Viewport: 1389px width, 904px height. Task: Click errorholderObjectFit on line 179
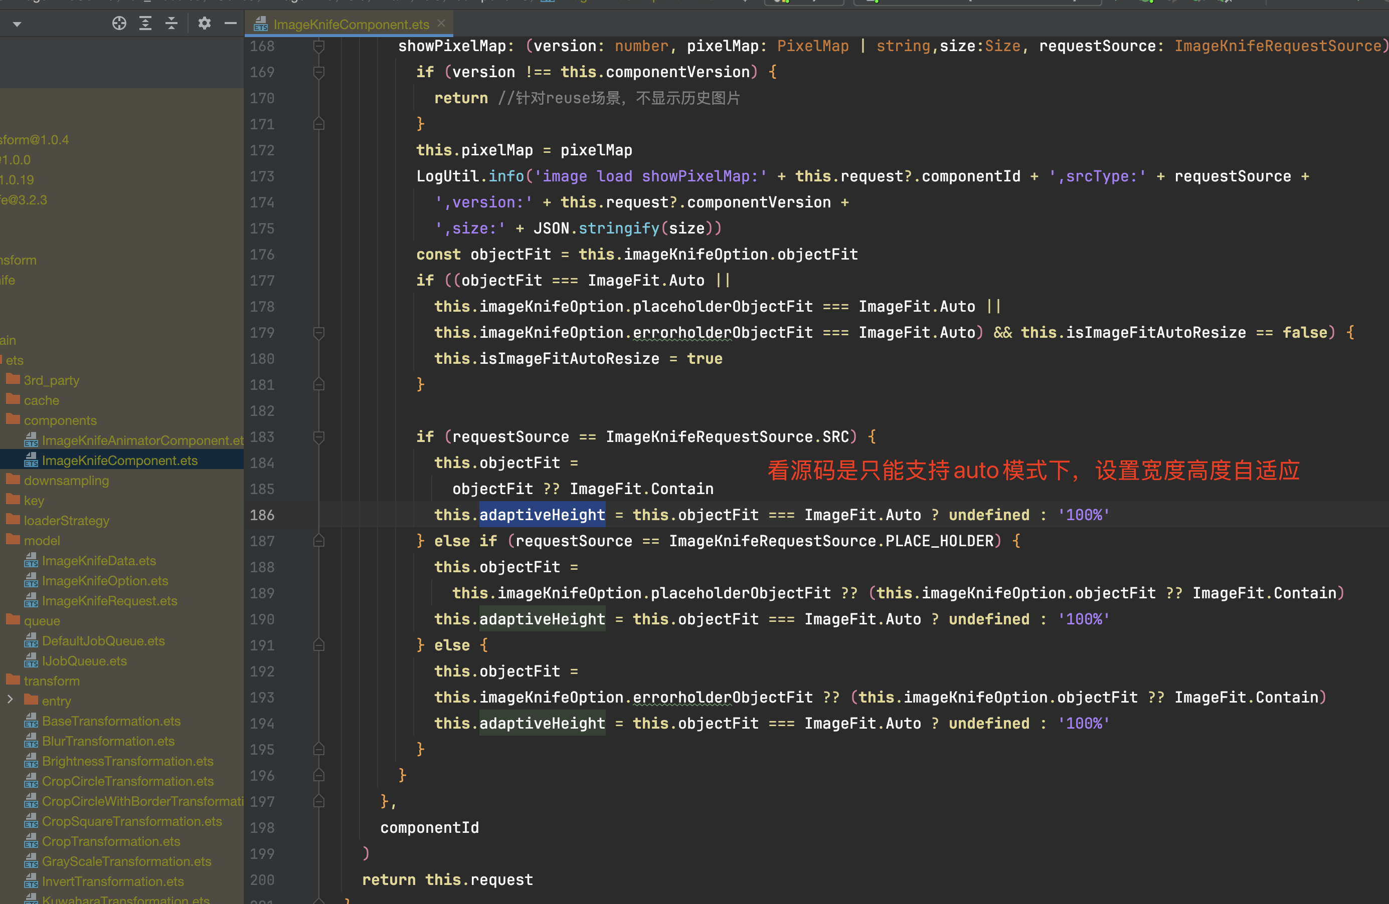tap(723, 332)
